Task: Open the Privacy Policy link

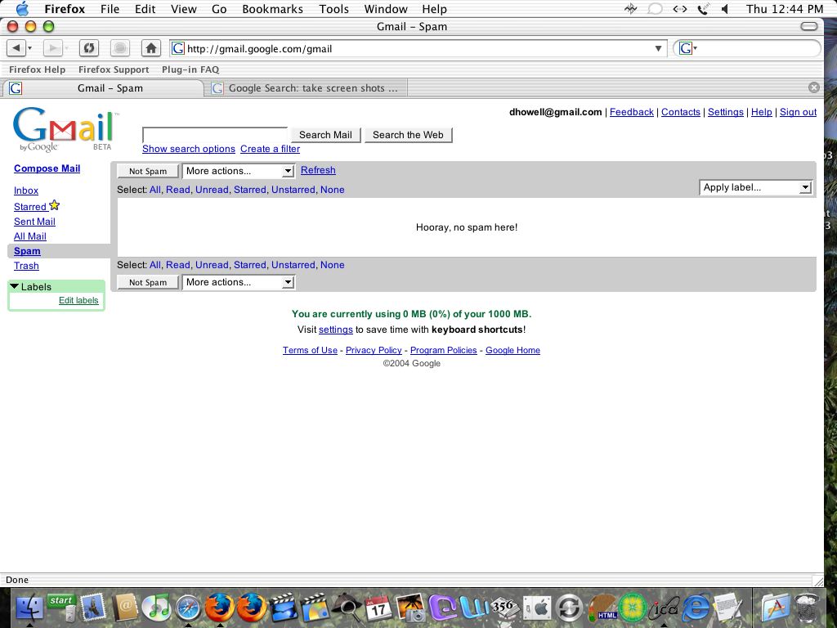Action: click(374, 350)
